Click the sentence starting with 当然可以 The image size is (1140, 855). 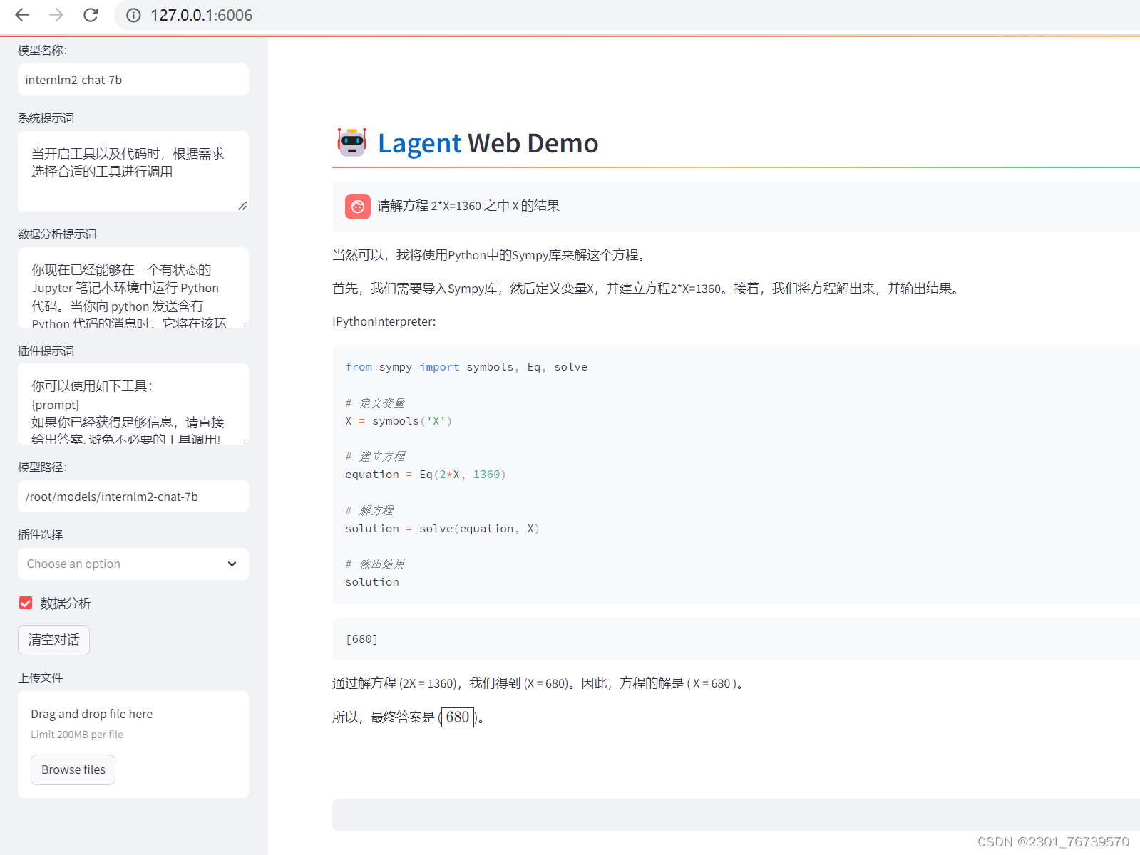[492, 255]
